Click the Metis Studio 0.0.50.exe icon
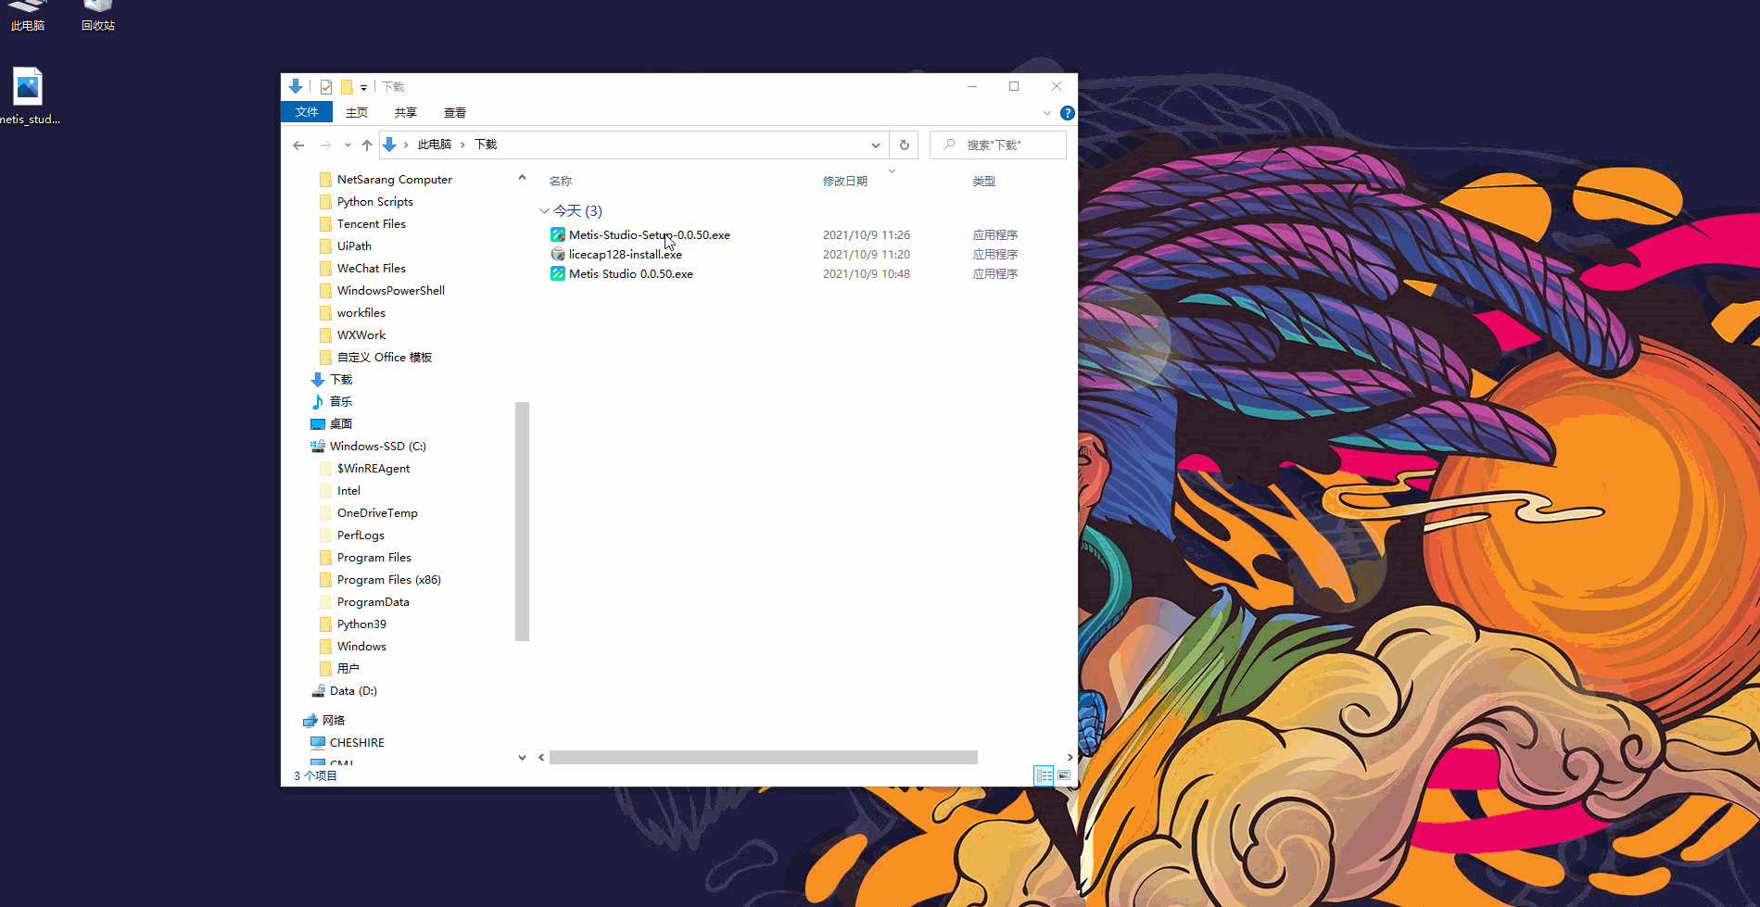This screenshot has width=1760, height=907. point(558,274)
